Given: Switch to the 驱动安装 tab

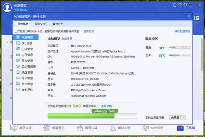Looking at the screenshot, I should [40, 24].
